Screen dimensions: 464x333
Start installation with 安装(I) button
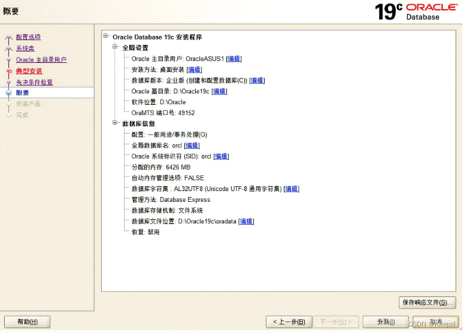pos(386,322)
